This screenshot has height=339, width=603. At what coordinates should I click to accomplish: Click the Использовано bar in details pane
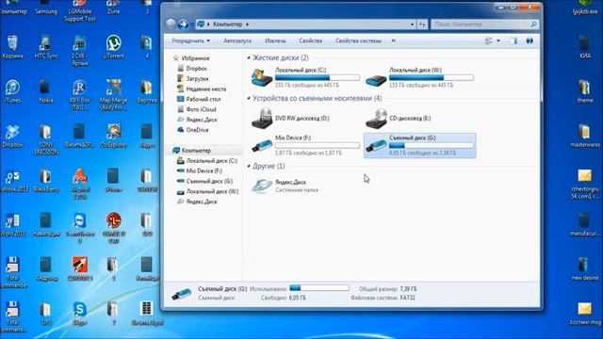(x=319, y=288)
